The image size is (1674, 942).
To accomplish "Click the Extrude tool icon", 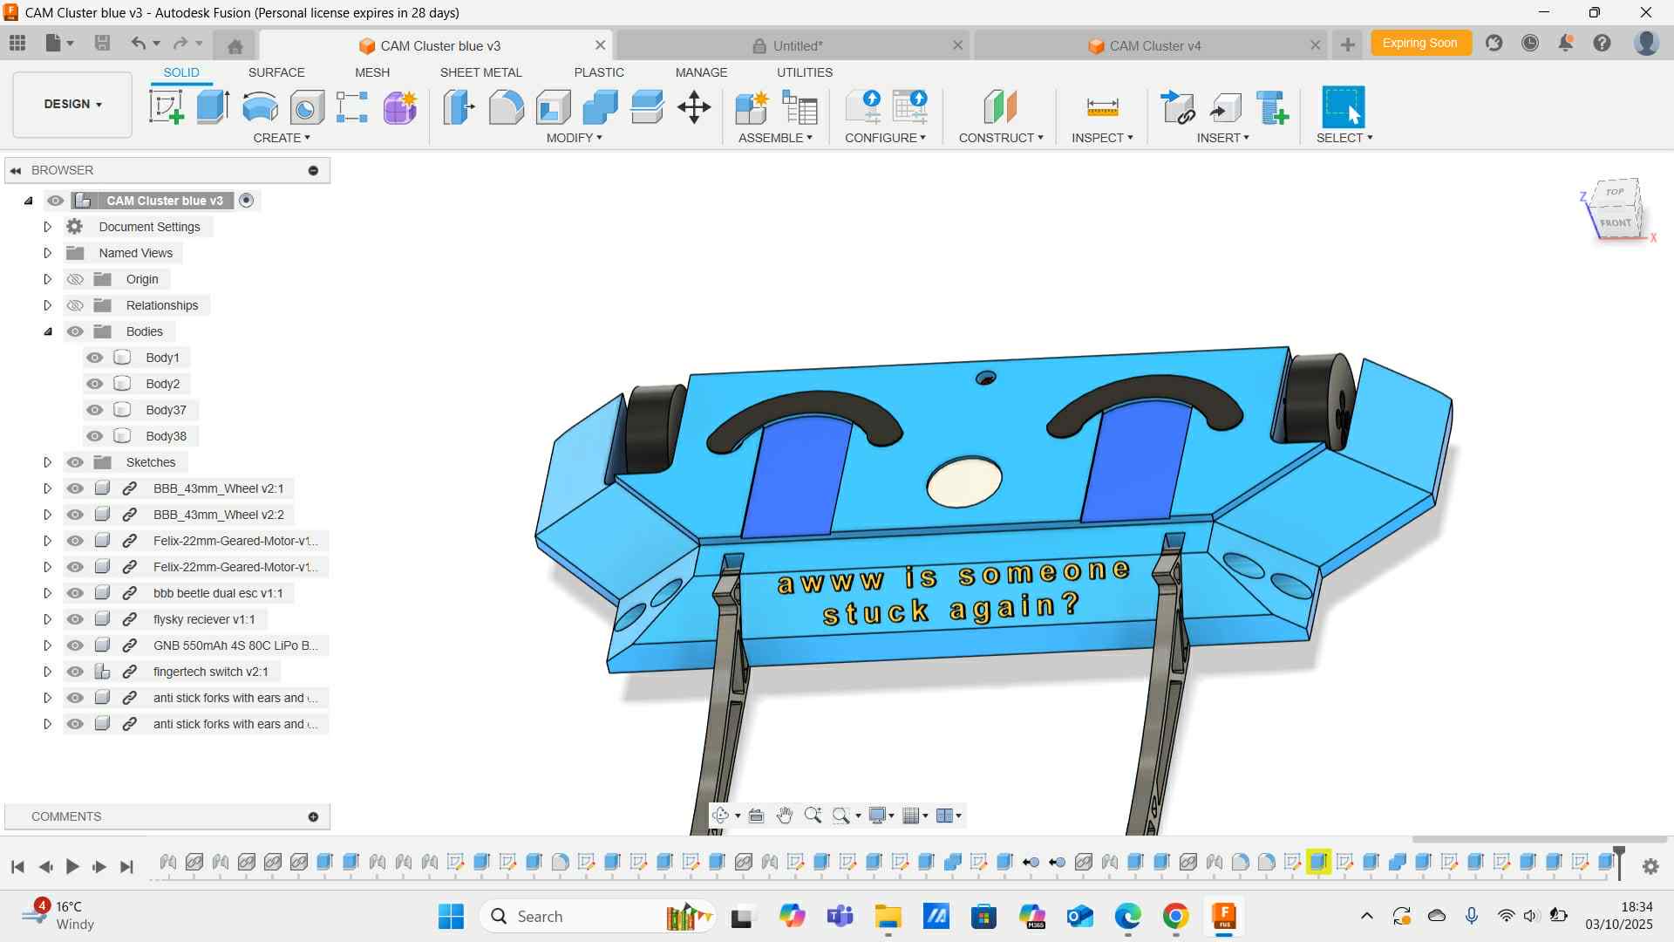I will click(213, 107).
